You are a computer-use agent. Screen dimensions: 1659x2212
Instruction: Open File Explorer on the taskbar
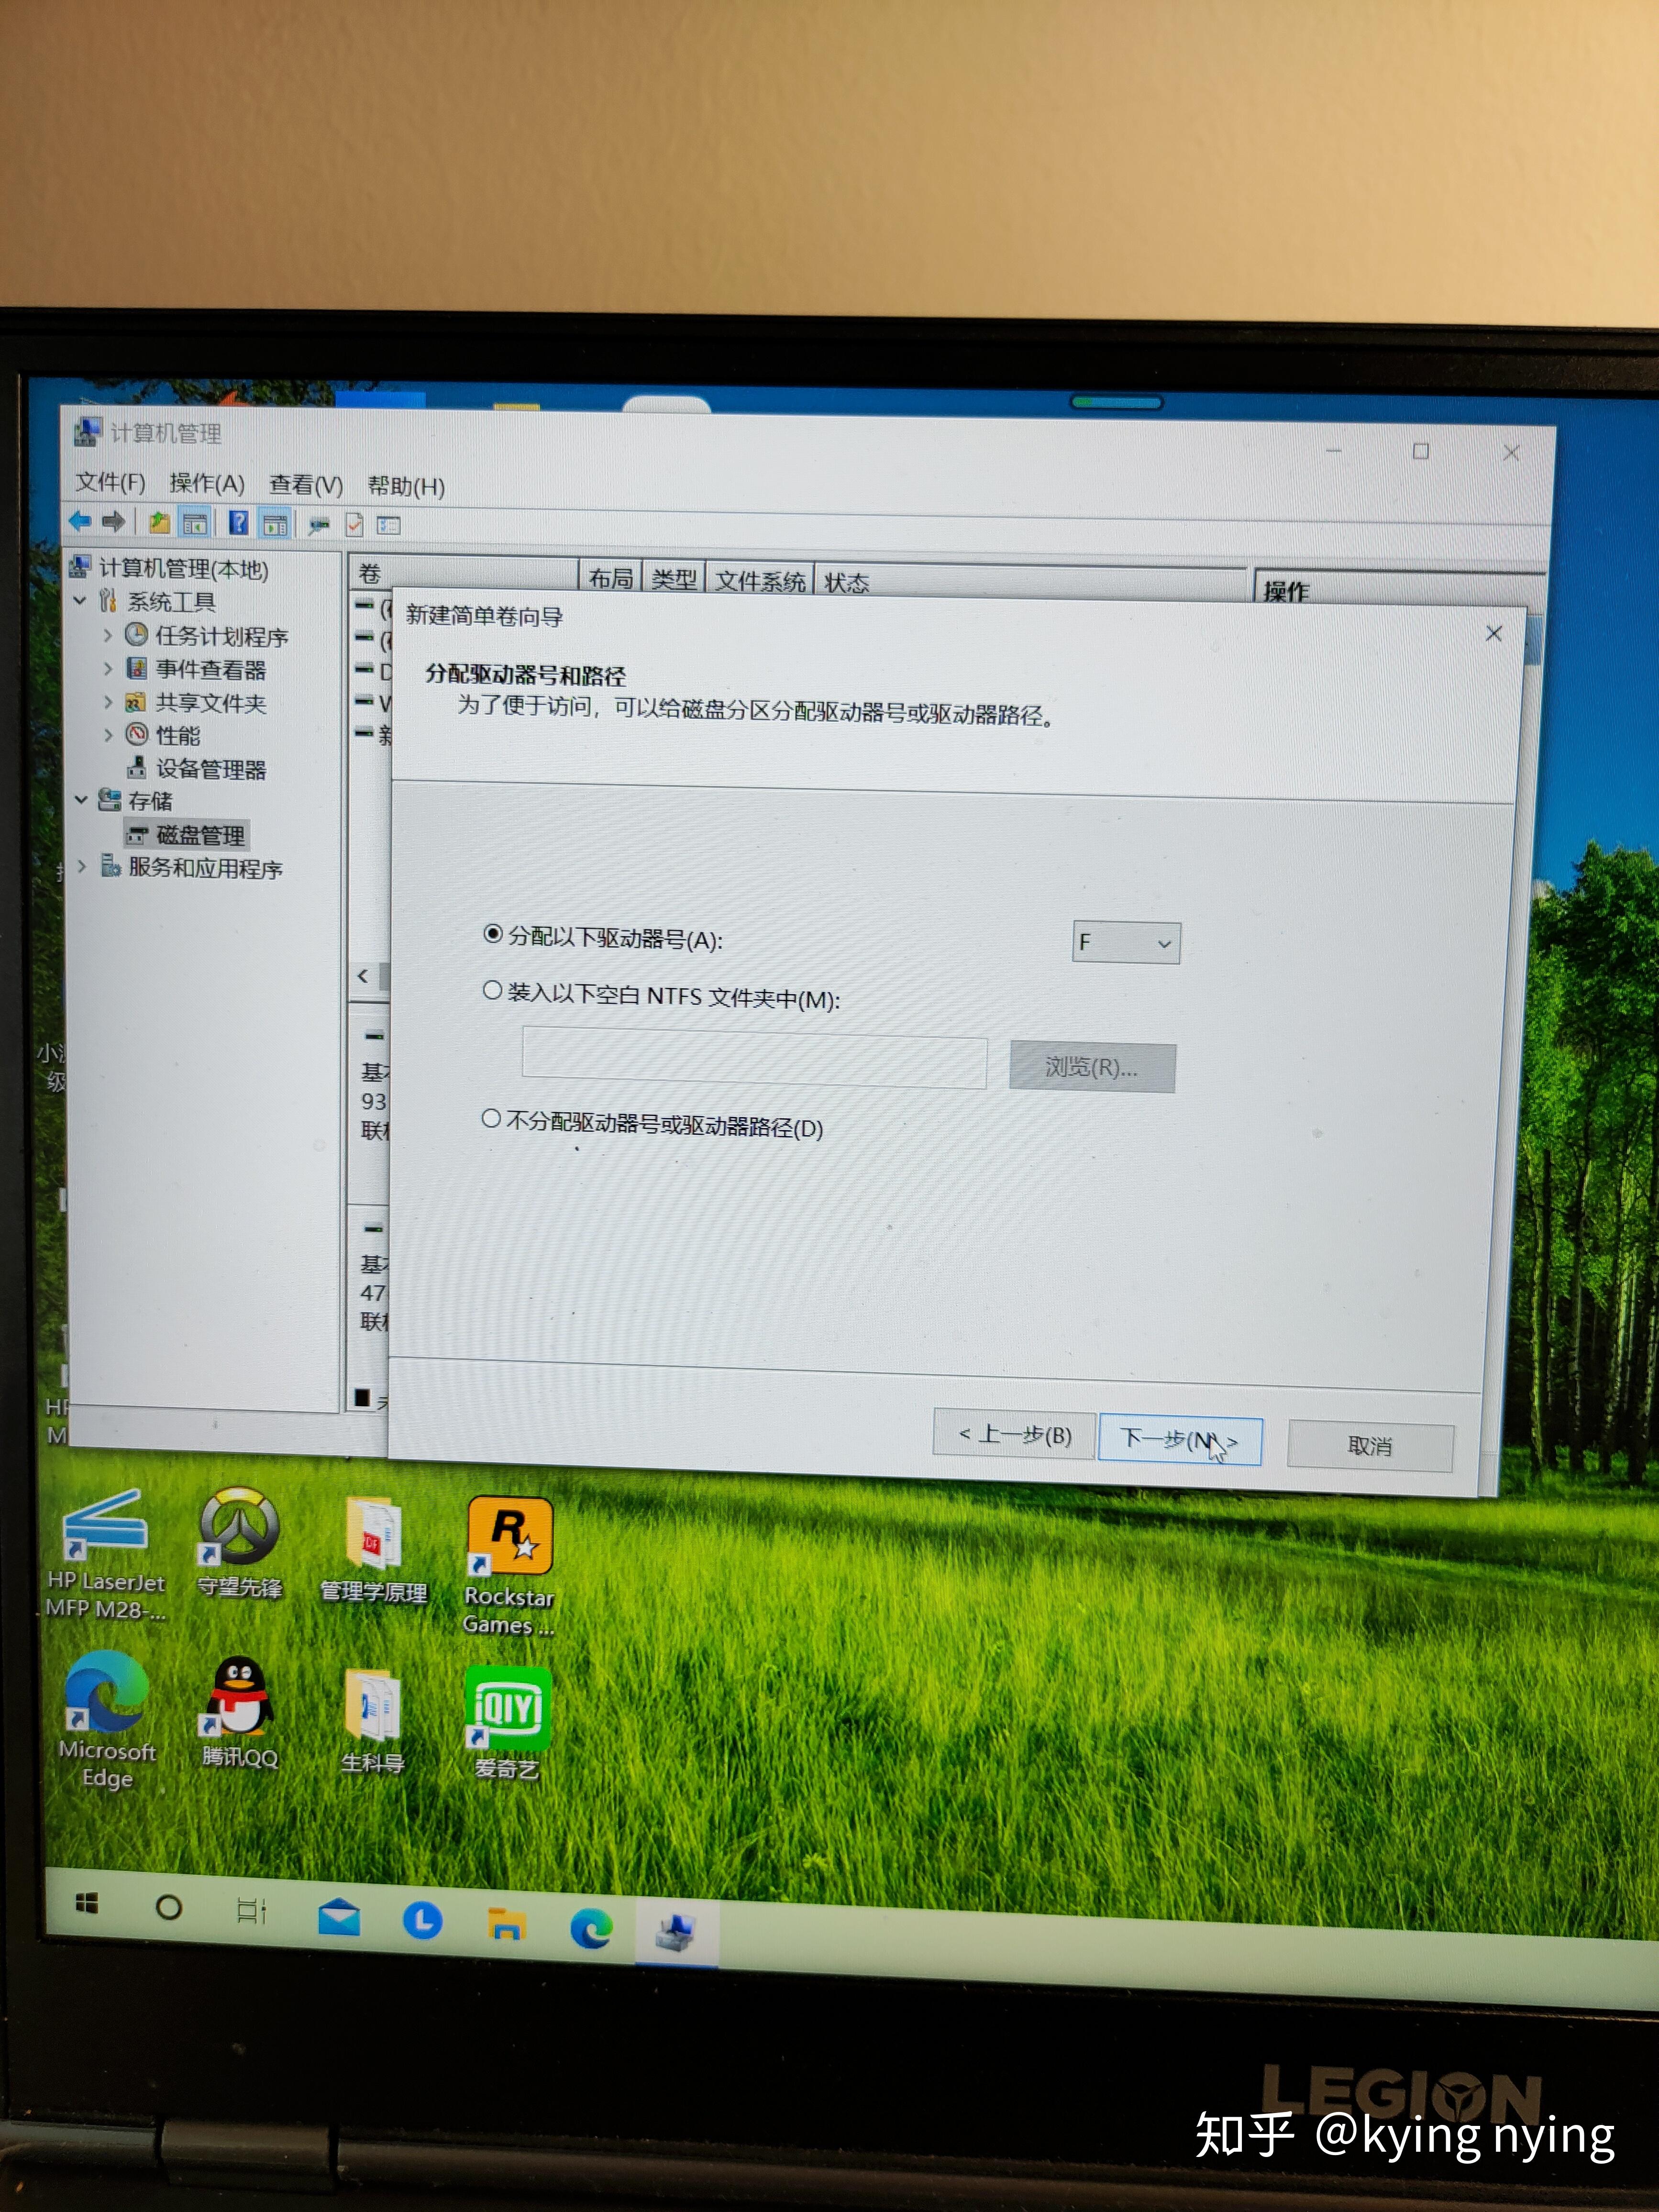pyautogui.click(x=506, y=1924)
